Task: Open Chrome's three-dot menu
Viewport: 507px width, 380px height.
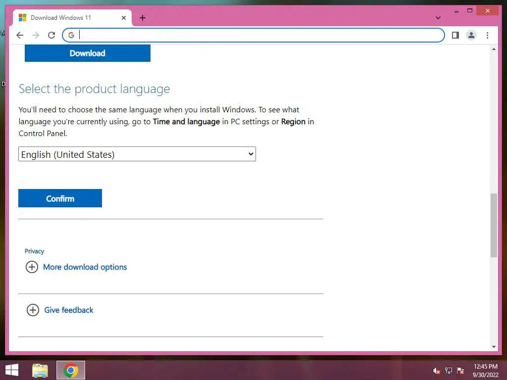Action: pos(487,35)
